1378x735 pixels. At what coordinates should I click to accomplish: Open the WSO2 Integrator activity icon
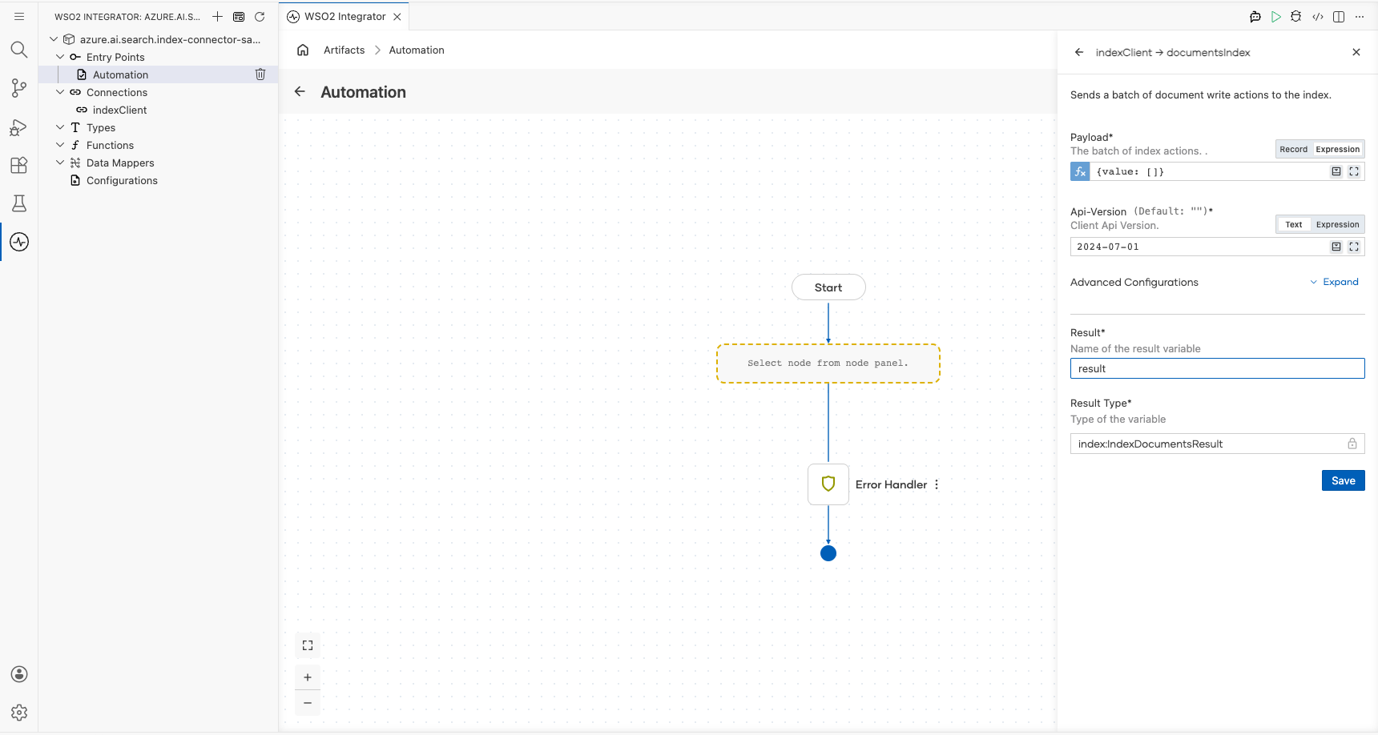(19, 242)
